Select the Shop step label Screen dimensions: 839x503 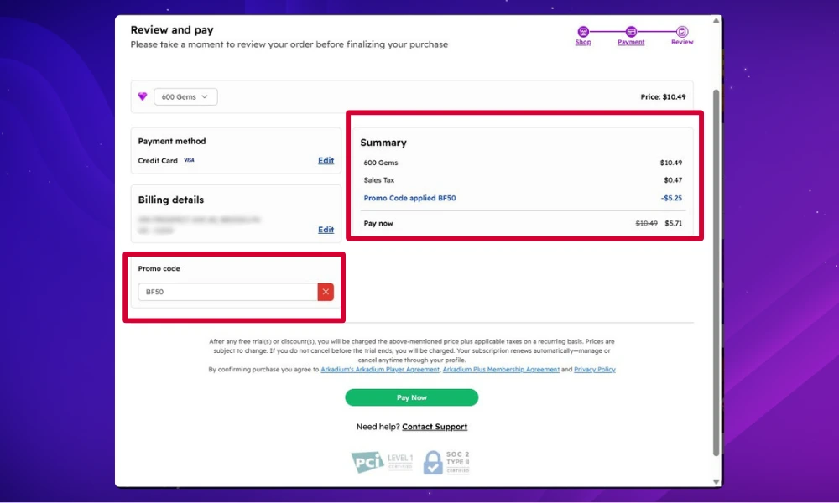click(x=583, y=42)
